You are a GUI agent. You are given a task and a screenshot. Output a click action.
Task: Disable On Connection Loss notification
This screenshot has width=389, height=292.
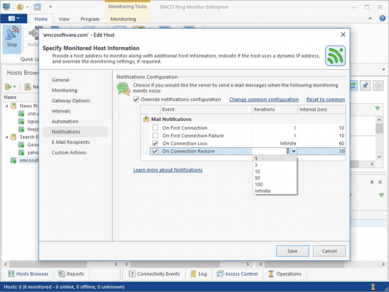pyautogui.click(x=155, y=143)
